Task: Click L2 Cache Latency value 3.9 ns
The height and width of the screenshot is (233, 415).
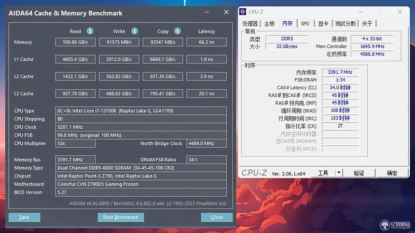Action: pyautogui.click(x=206, y=76)
